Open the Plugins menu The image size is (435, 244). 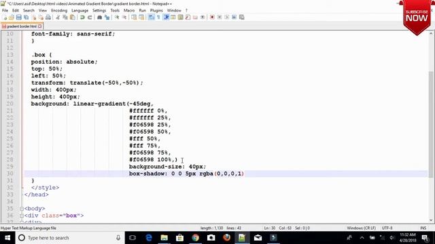coord(156,10)
